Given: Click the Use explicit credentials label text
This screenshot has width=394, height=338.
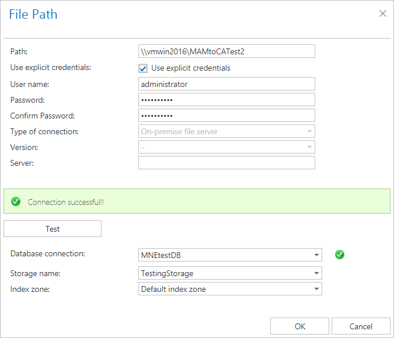Looking at the screenshot, I should (x=190, y=68).
